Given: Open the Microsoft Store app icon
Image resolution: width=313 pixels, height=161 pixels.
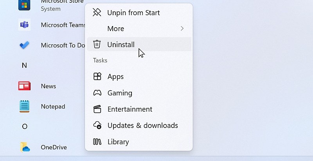Looking at the screenshot, I should [x=24, y=5].
